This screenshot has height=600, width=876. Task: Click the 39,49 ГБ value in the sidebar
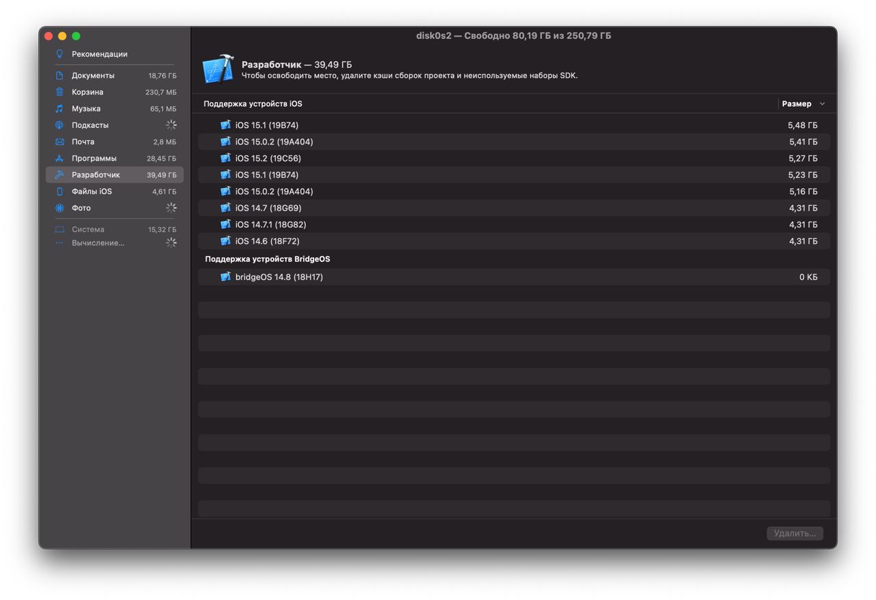click(162, 175)
